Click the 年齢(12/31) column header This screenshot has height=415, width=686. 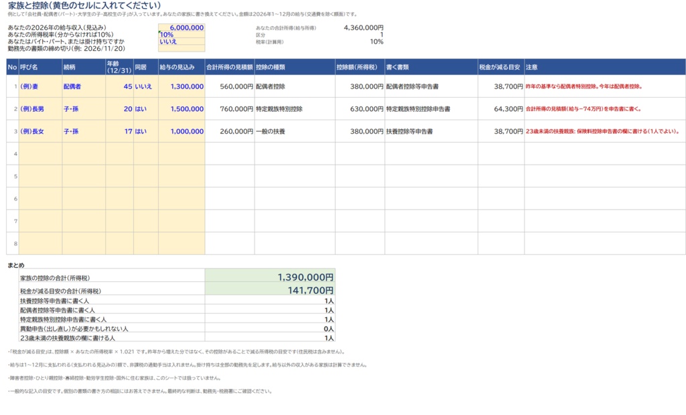tap(119, 67)
